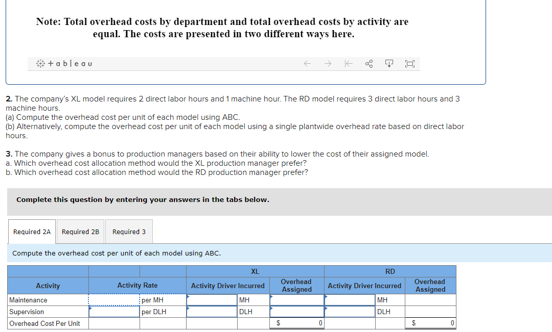The height and width of the screenshot is (332, 552).
Task: Click the per MH unit label
Action: click(152, 300)
